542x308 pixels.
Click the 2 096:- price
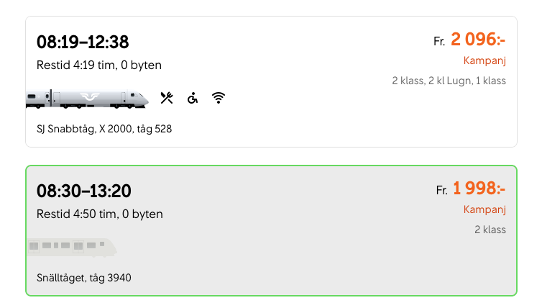(478, 40)
